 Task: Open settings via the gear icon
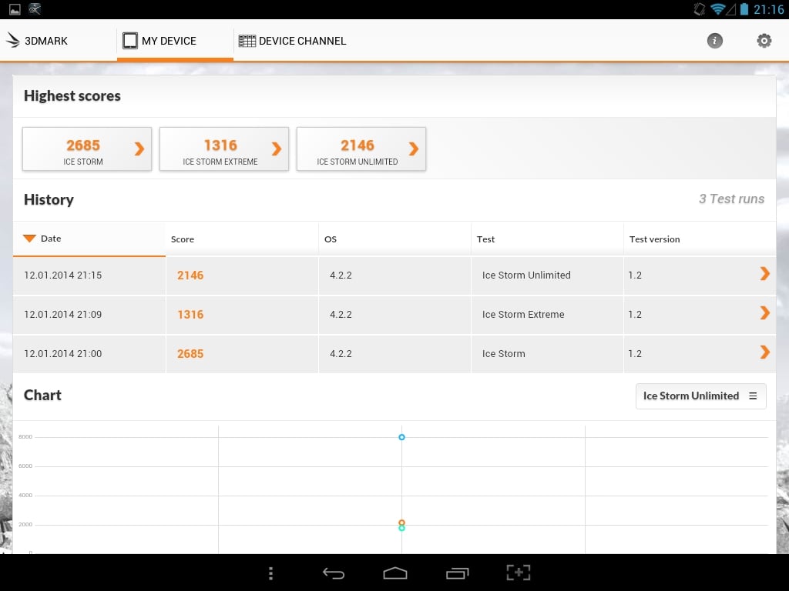(764, 41)
